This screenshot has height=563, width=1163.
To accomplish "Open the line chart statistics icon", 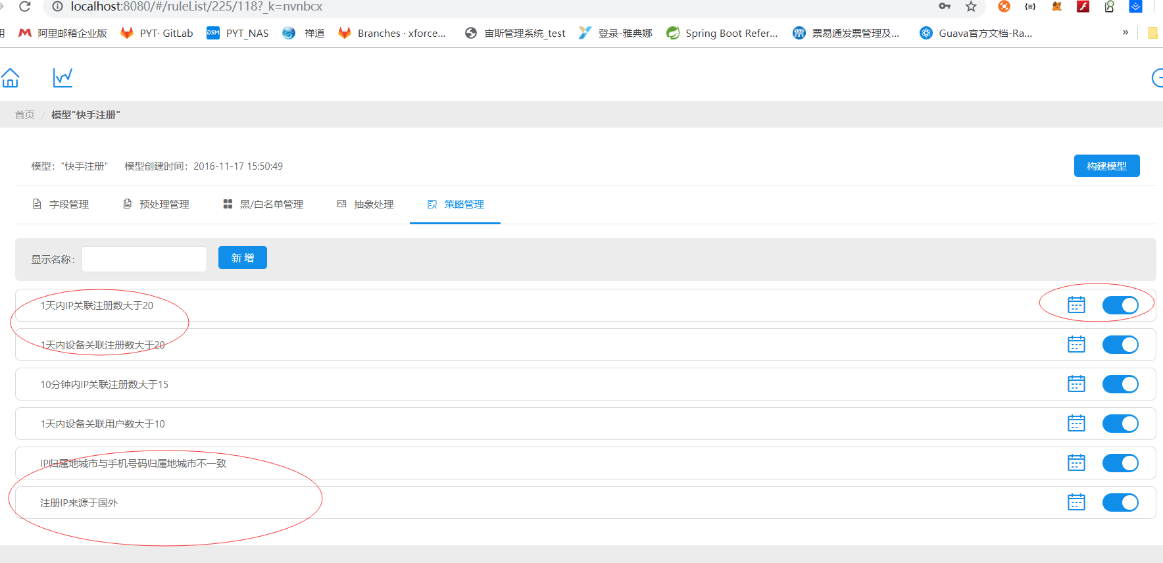I will click(x=62, y=78).
